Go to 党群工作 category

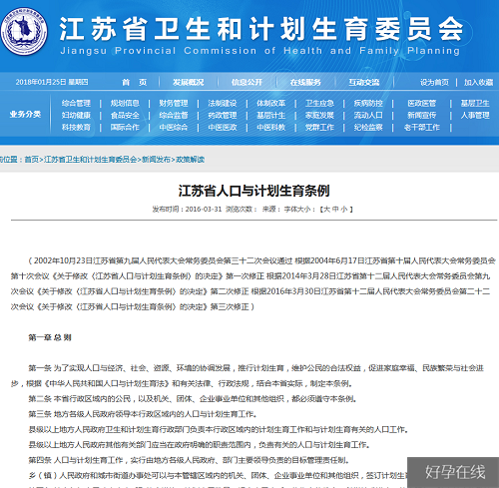(x=319, y=128)
